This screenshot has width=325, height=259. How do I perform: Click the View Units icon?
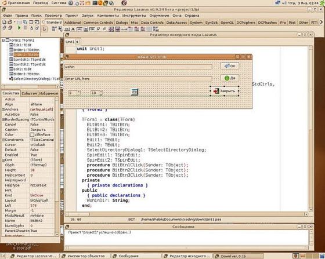point(4,28)
